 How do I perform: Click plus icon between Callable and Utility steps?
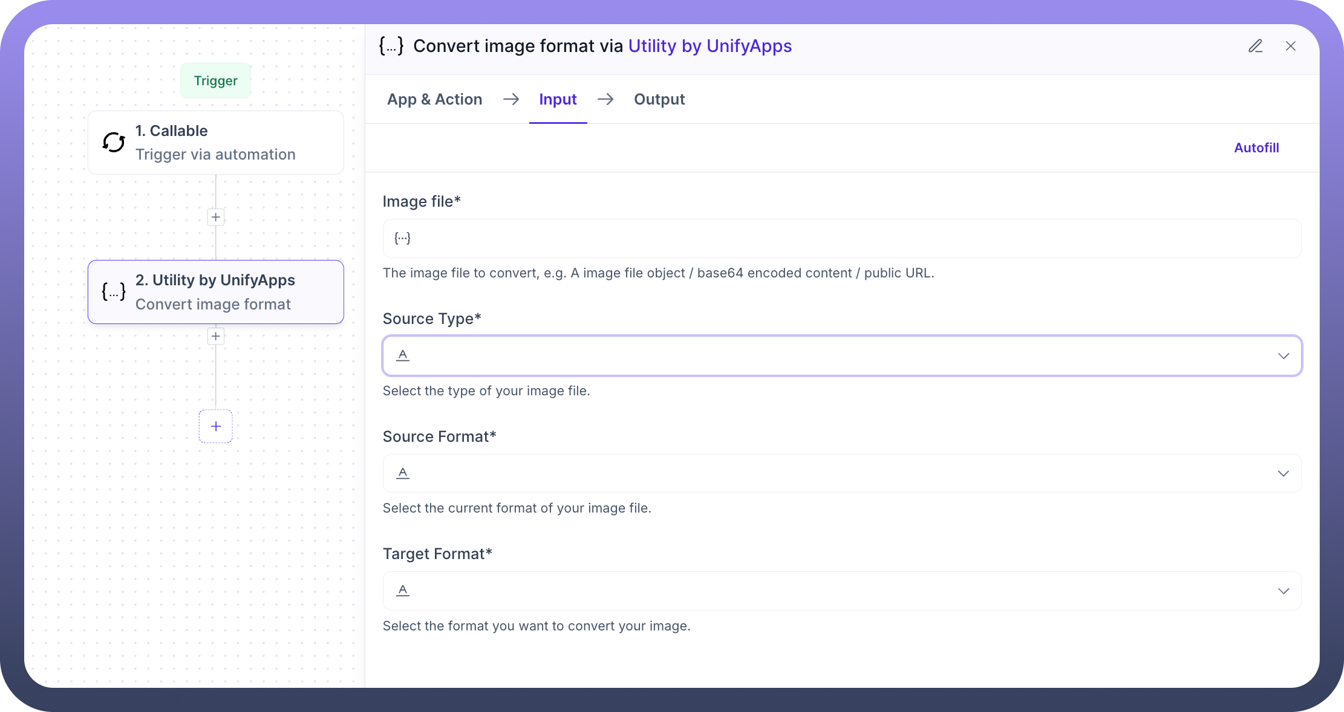(x=216, y=217)
